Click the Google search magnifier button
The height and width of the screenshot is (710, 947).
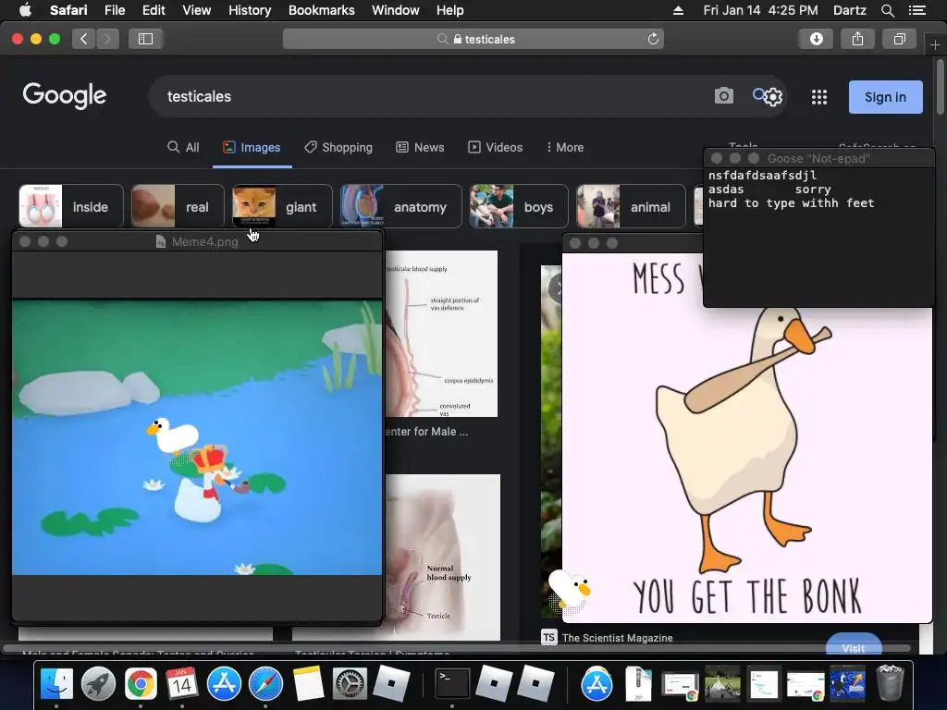[x=758, y=94]
